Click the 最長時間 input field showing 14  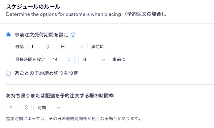58,59
